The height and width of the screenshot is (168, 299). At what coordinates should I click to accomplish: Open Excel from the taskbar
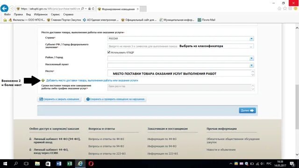pyautogui.click(x=70, y=164)
